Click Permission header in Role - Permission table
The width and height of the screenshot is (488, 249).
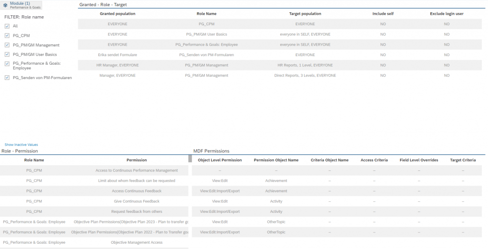click(x=137, y=160)
